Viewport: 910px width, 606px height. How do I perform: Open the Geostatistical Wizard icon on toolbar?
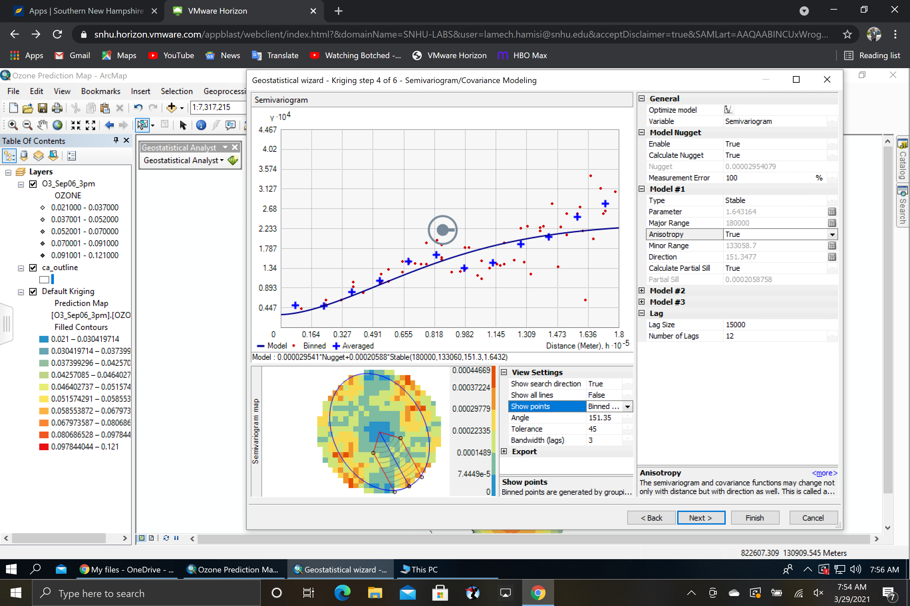(x=233, y=160)
